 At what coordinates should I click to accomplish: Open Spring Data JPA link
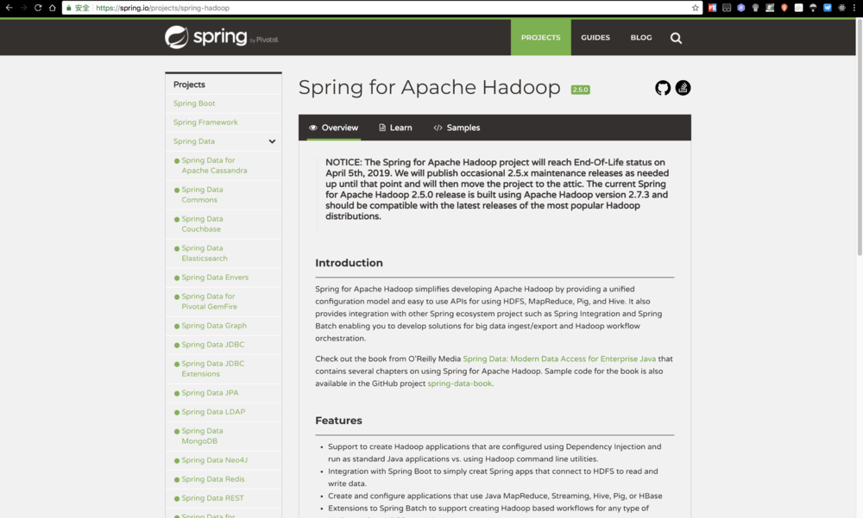coord(210,393)
